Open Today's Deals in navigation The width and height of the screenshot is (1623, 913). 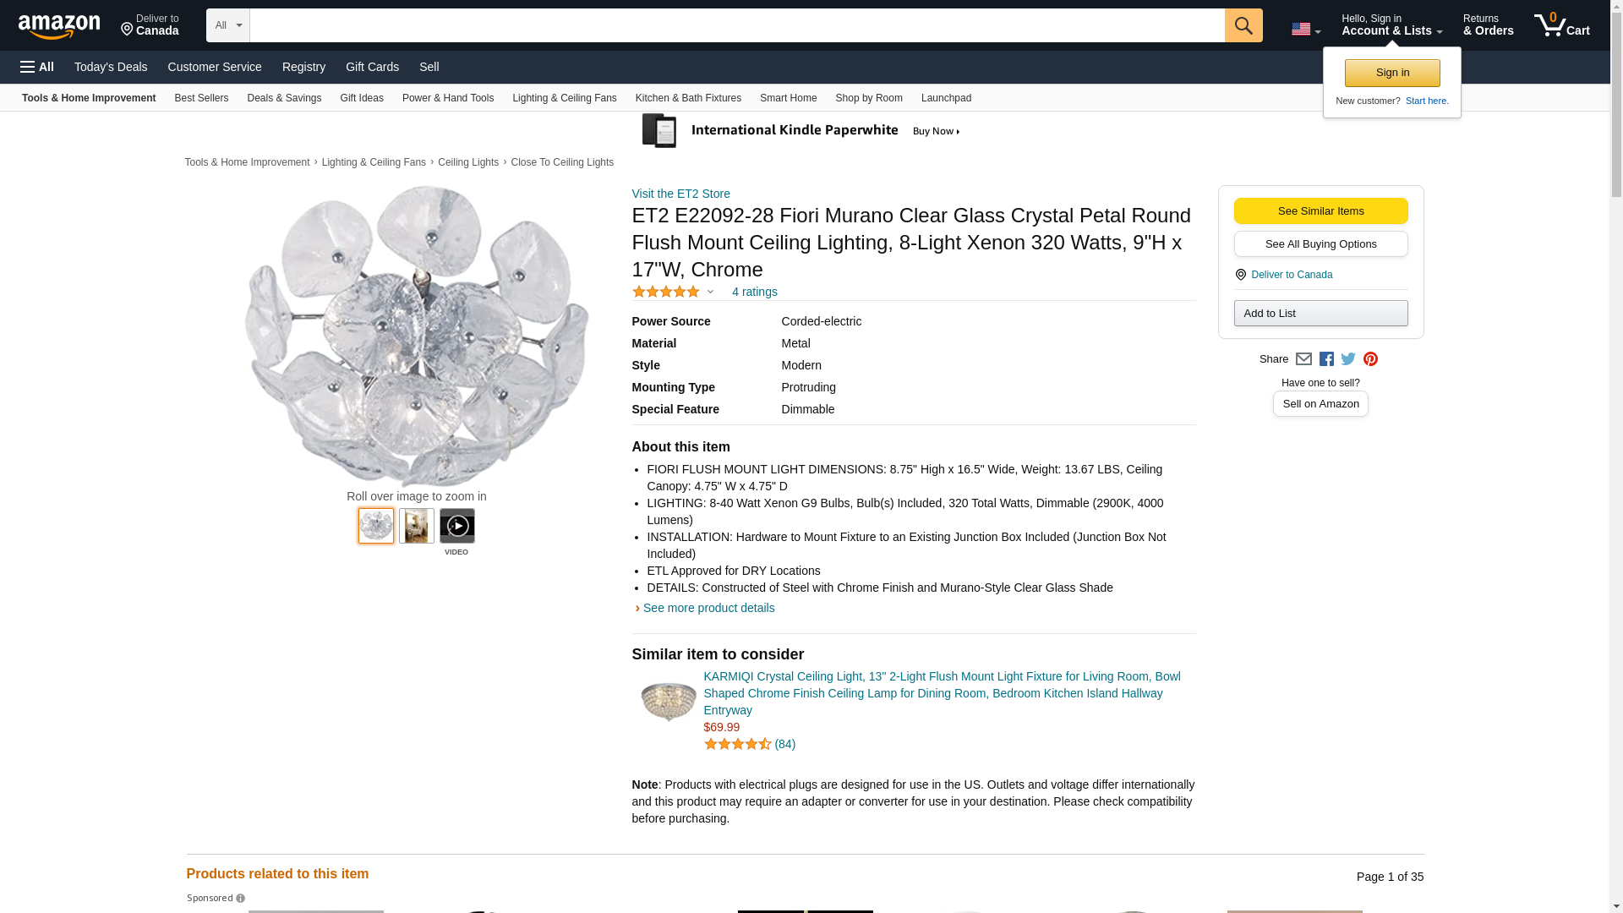click(111, 67)
